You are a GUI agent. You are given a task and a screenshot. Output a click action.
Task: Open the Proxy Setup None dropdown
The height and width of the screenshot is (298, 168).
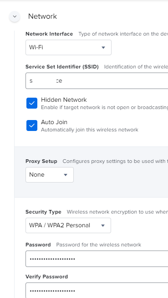(x=50, y=175)
